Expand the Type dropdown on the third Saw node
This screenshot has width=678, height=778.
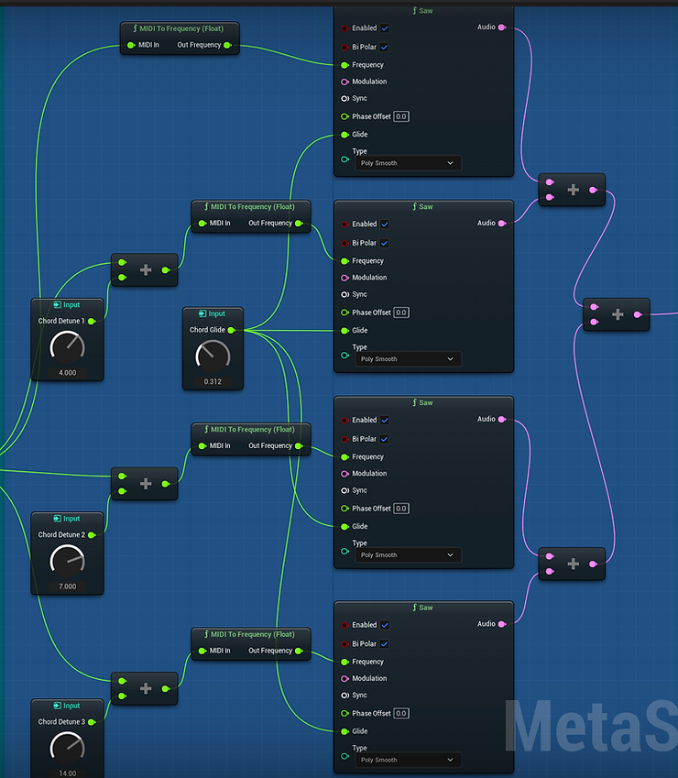(409, 554)
